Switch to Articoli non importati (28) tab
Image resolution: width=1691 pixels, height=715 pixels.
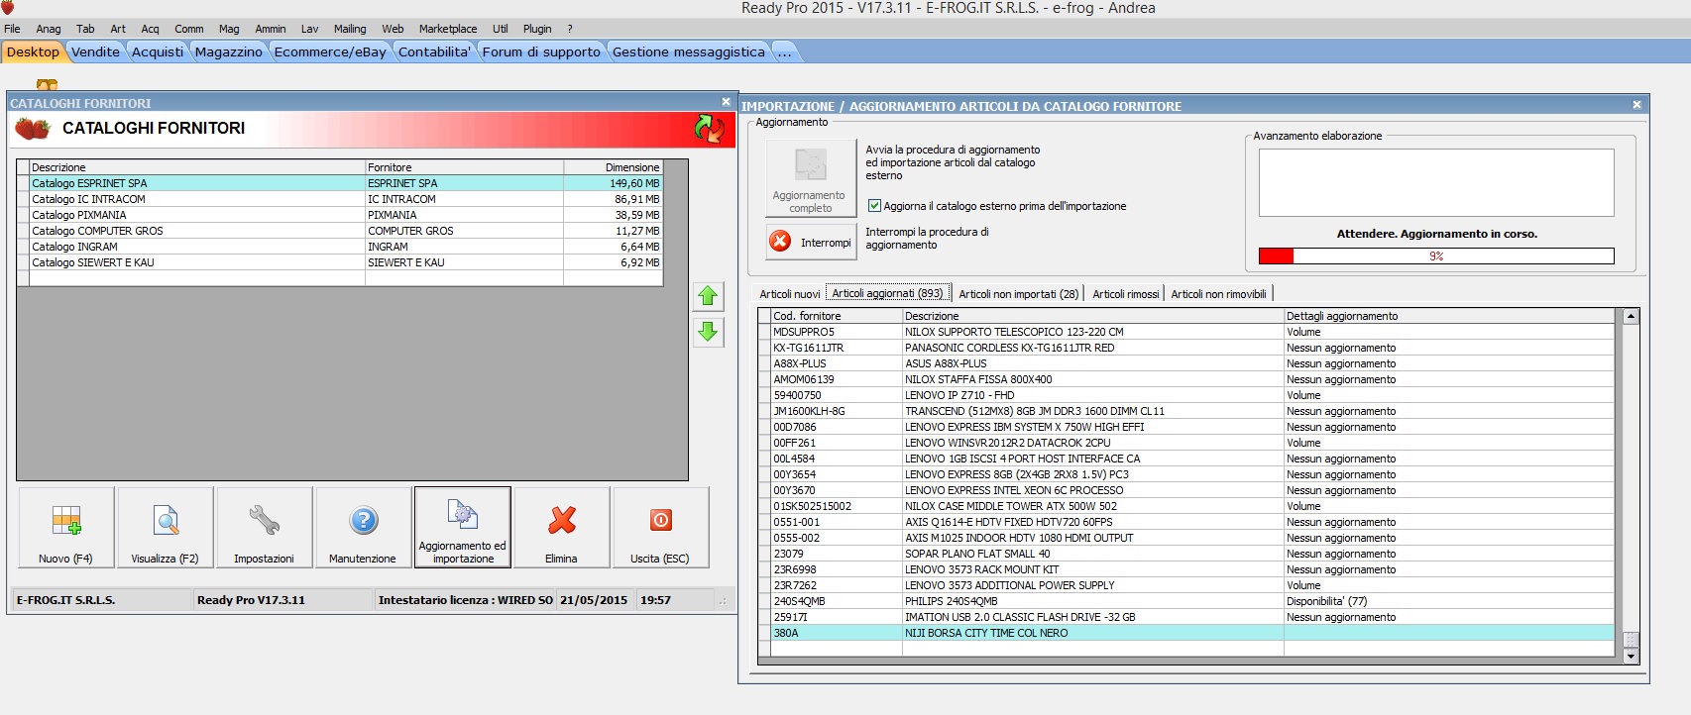pos(1018,294)
